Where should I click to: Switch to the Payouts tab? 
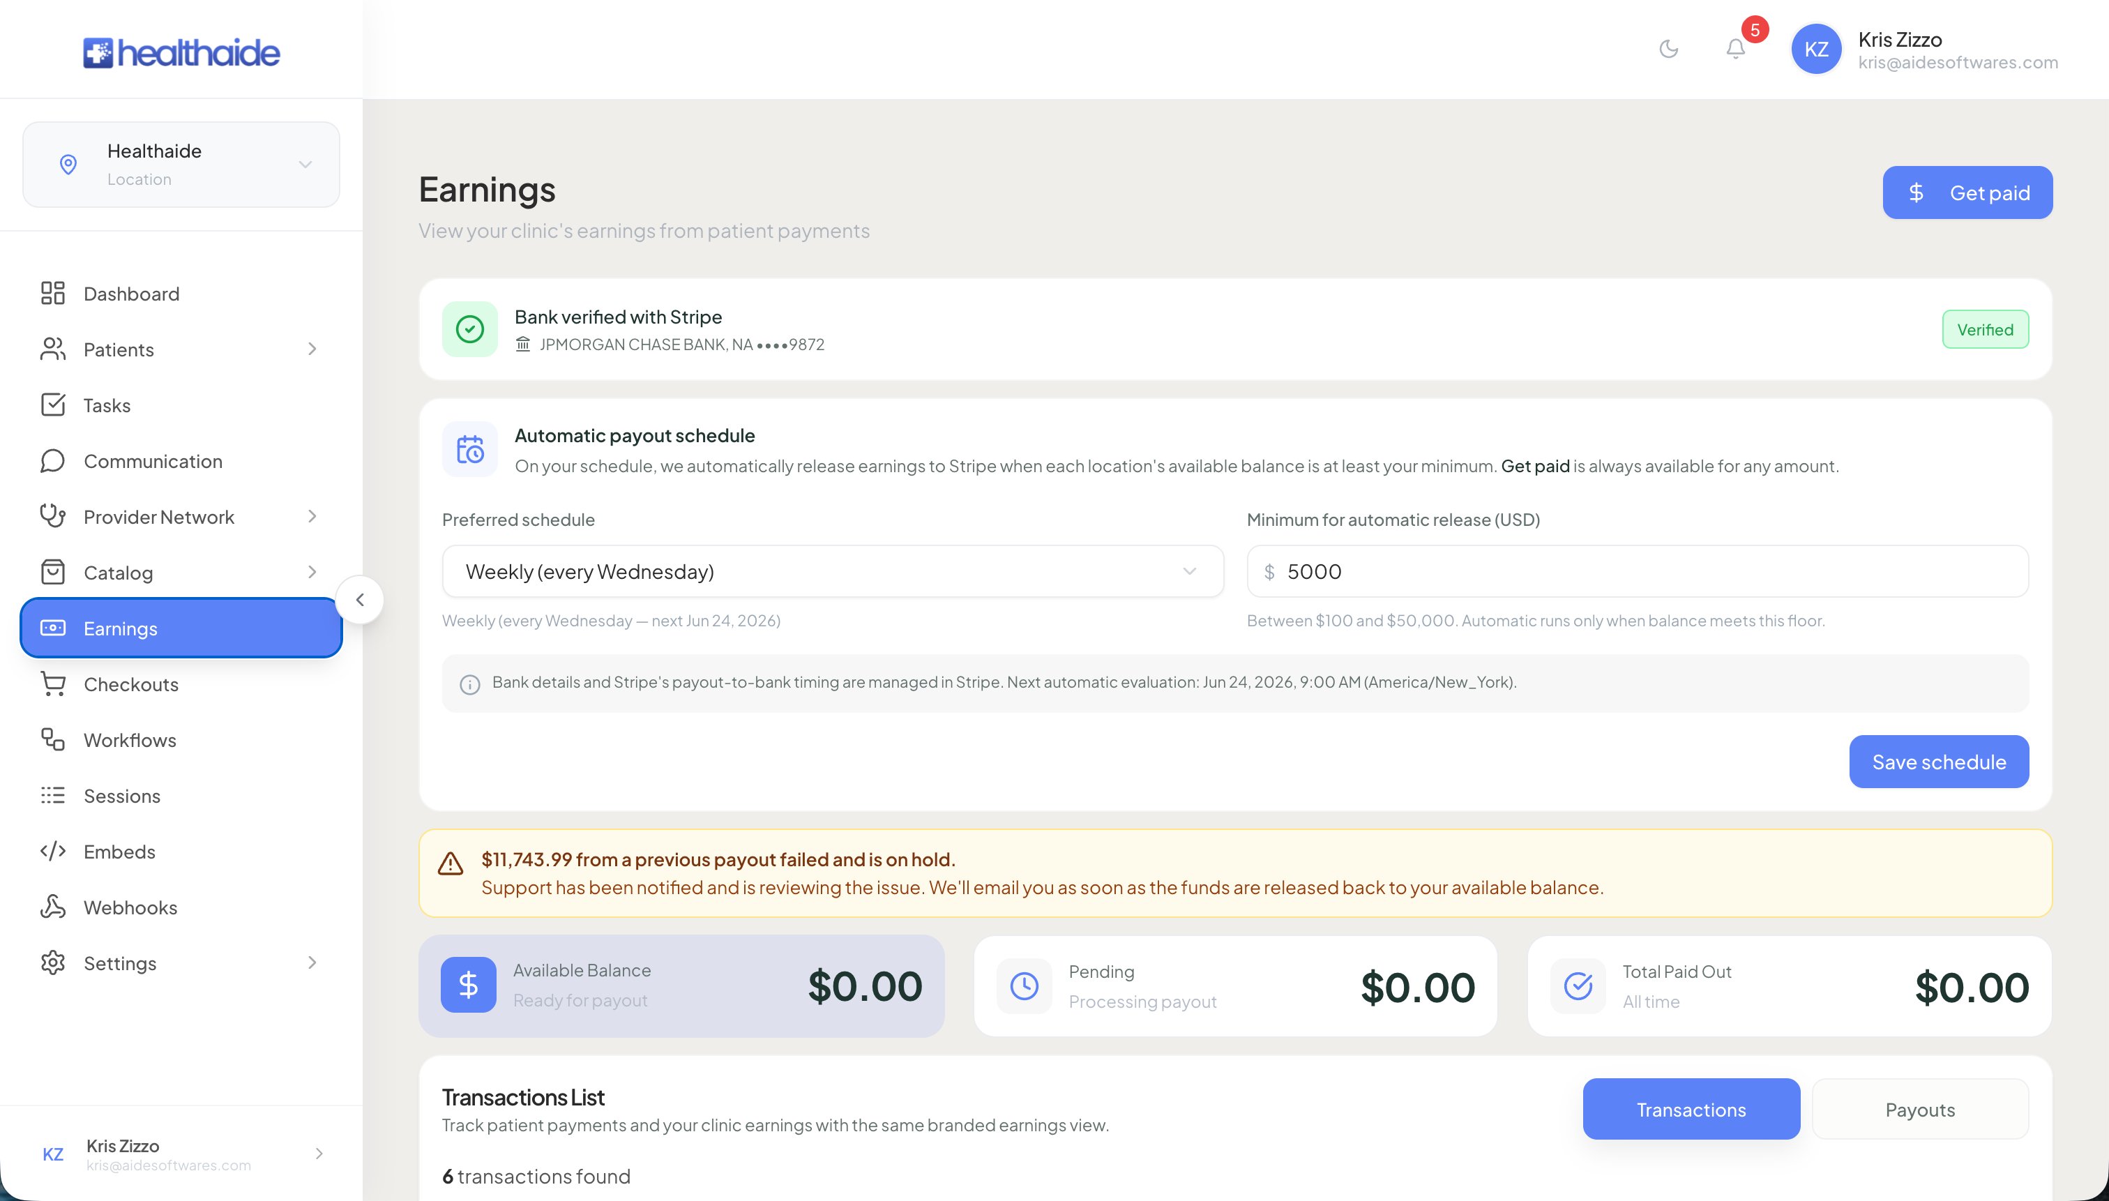click(x=1920, y=1110)
